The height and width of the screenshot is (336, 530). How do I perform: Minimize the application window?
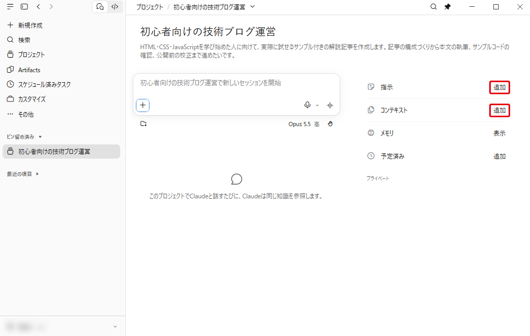pyautogui.click(x=472, y=7)
